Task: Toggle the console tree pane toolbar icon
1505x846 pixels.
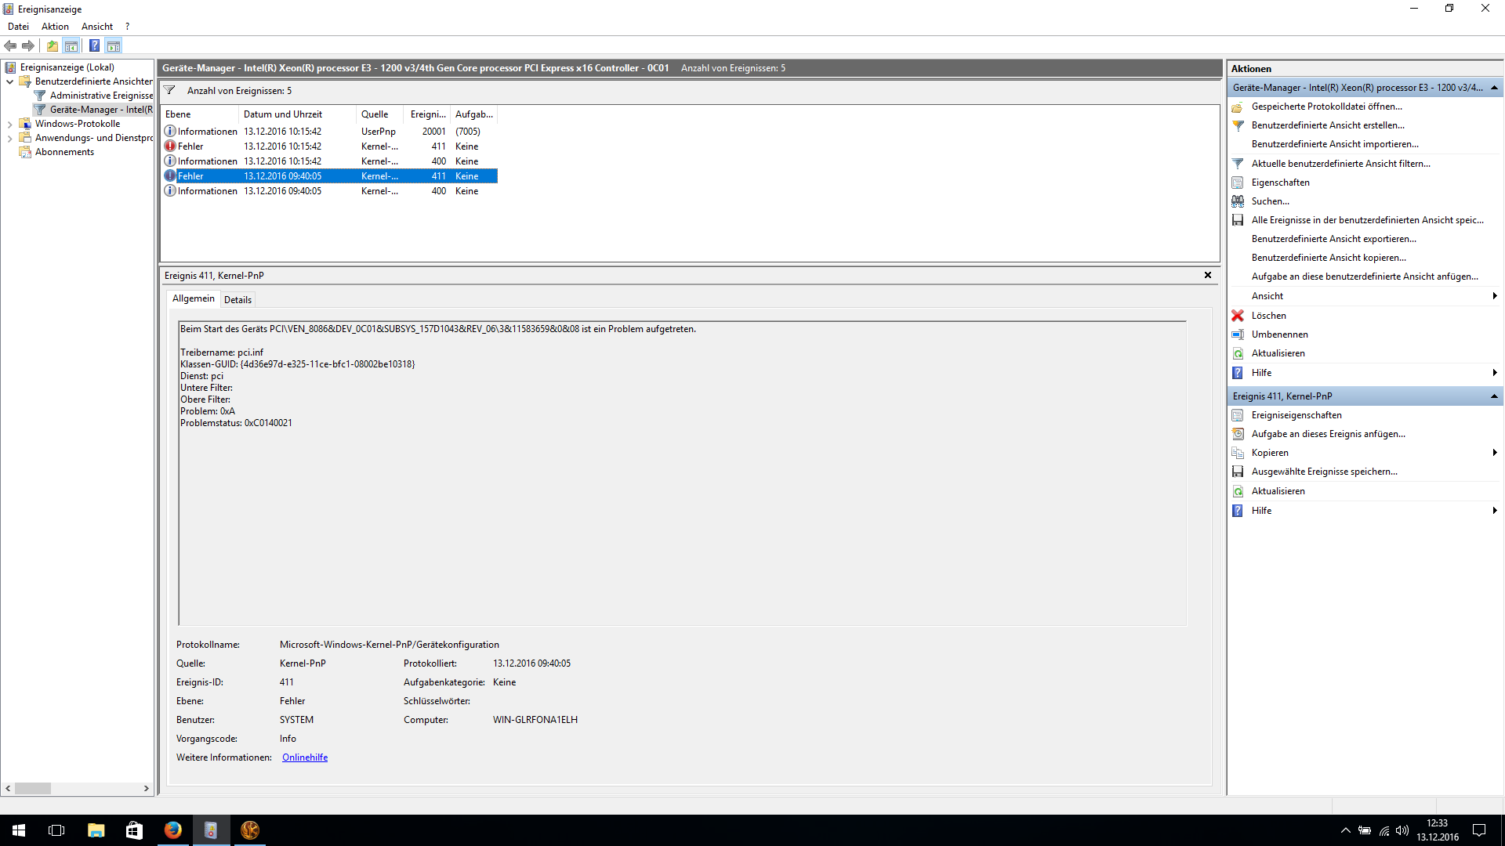Action: coord(71,46)
